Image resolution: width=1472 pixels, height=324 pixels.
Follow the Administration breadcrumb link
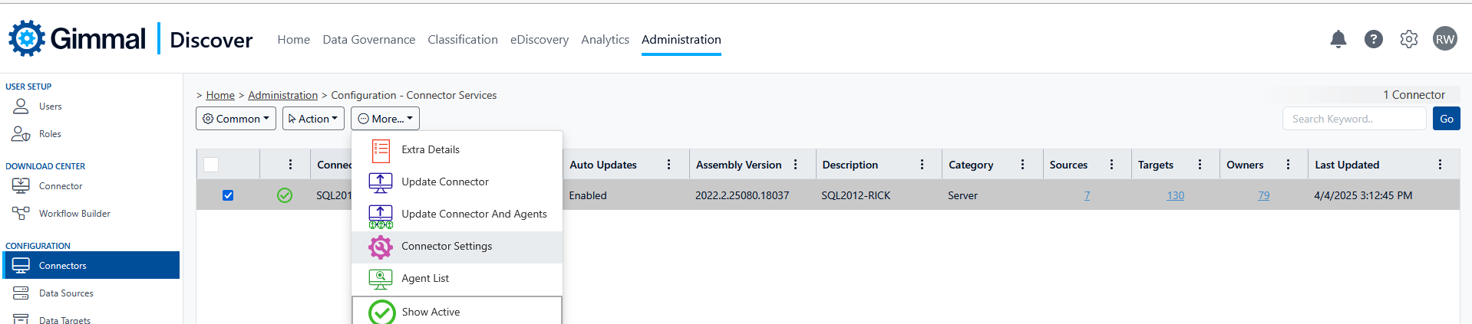pos(282,95)
